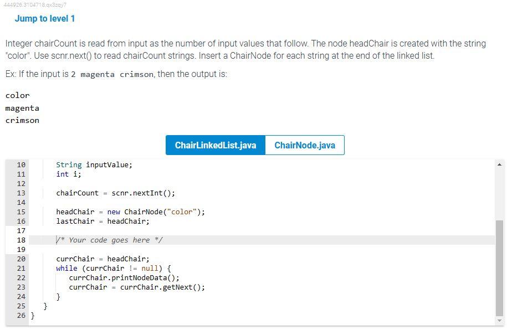Image resolution: width=507 pixels, height=335 pixels.
Task: Select the closing brace on line 26
Action: point(32,315)
